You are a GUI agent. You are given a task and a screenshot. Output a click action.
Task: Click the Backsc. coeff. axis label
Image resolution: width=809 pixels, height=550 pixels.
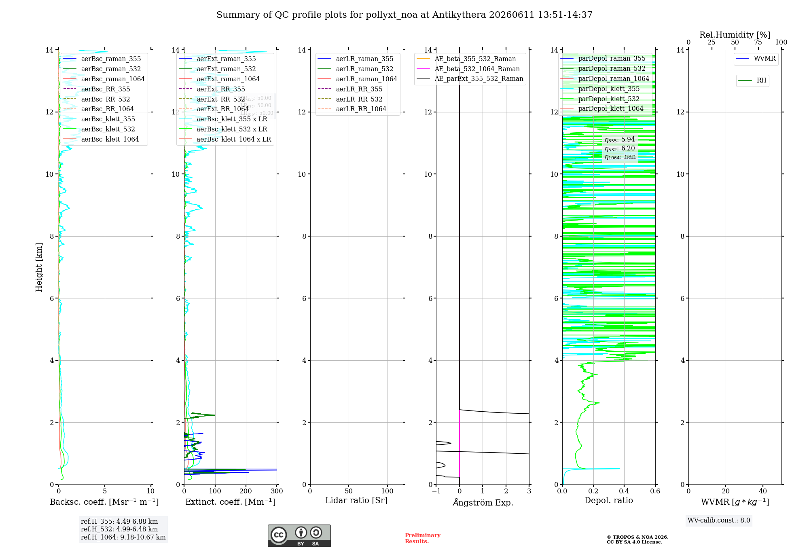click(104, 502)
